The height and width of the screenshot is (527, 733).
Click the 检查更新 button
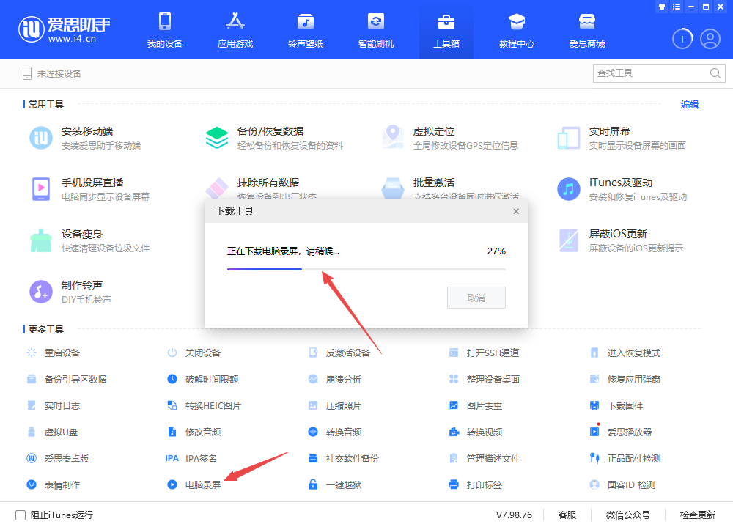tap(697, 515)
